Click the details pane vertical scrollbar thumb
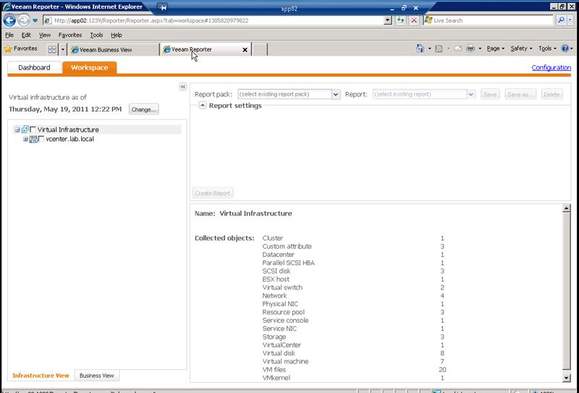Screen dimensions: 579x393 pyautogui.click(x=567, y=291)
